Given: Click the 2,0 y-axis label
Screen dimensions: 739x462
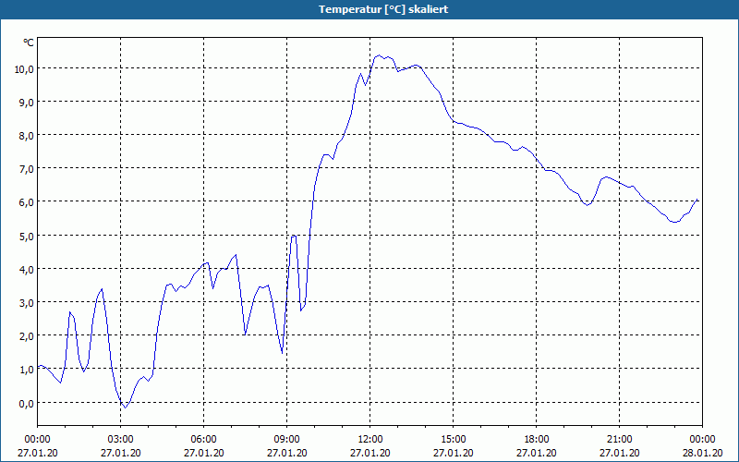Looking at the screenshot, I should tap(27, 336).
